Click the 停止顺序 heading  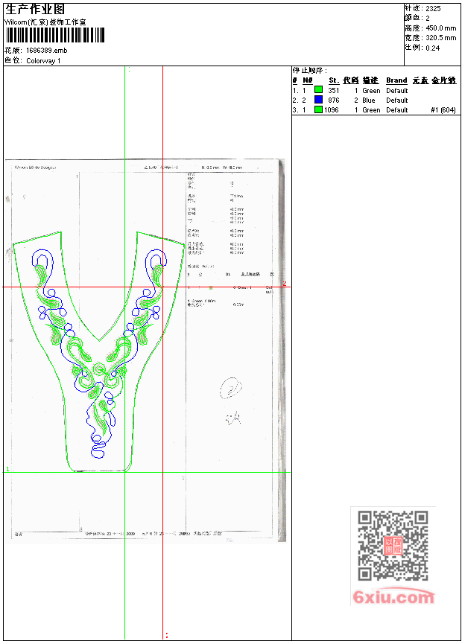[310, 70]
